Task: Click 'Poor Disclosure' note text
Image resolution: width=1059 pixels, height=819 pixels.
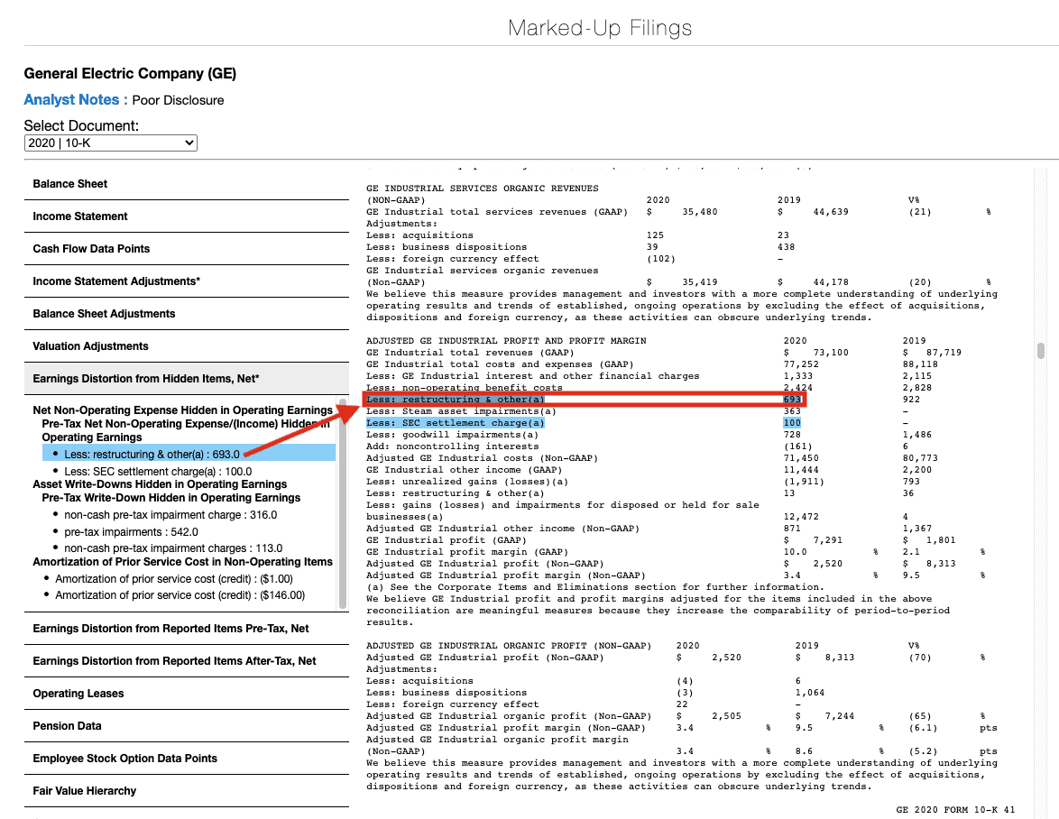Action: 179,100
